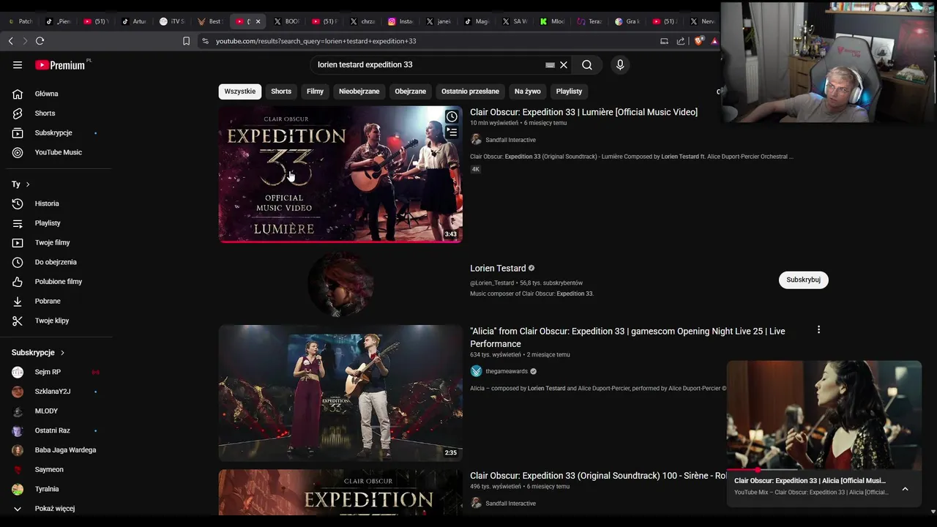
Task: Click the Brave shields lion icon
Action: 698,41
